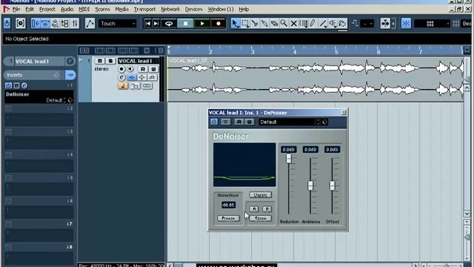The width and height of the screenshot is (474, 267).
Task: Select the Play speaker tool
Action: [x=333, y=23]
